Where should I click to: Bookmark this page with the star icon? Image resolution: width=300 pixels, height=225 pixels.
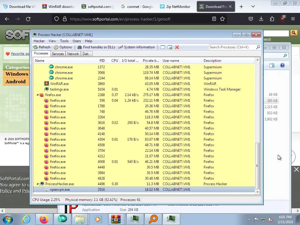click(x=222, y=19)
